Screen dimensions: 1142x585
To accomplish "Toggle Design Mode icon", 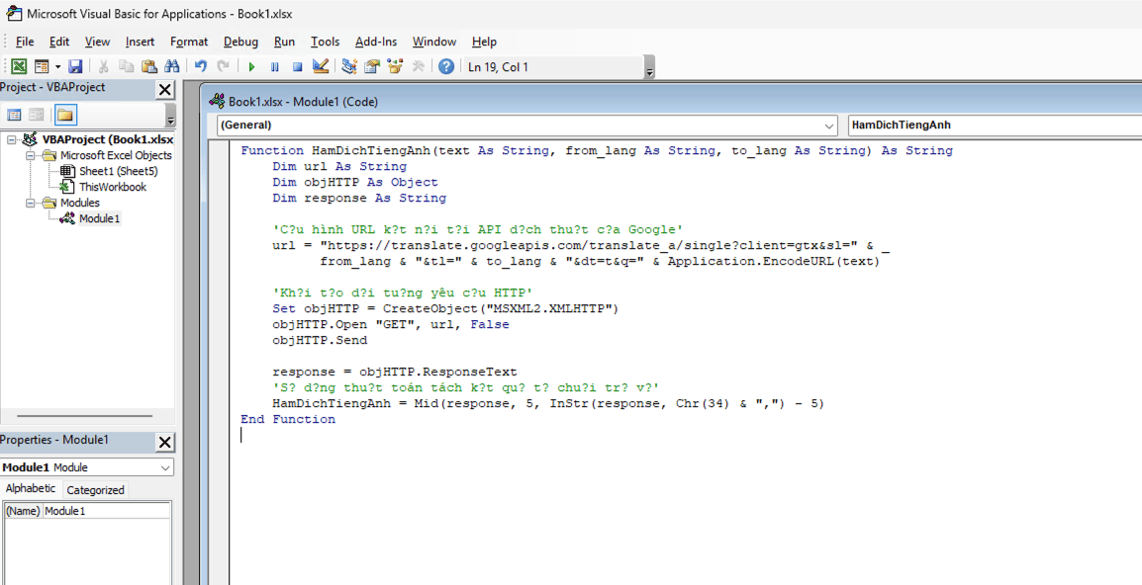I will point(321,66).
